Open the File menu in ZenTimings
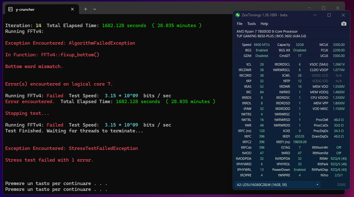 click(x=239, y=23)
